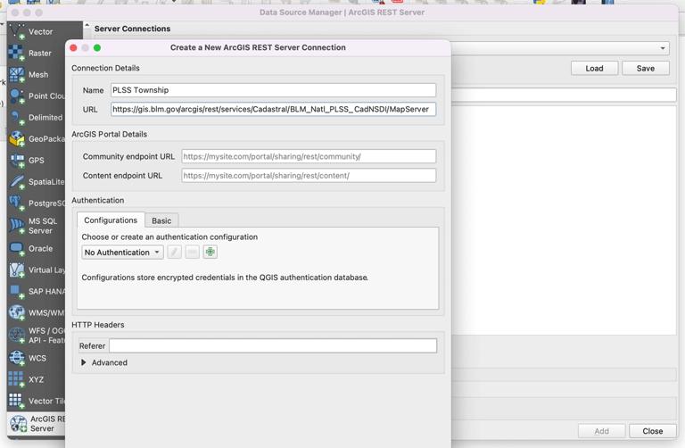Viewport: 685px width, 448px height.
Task: Open the WCS source icon
Action: tap(17, 359)
